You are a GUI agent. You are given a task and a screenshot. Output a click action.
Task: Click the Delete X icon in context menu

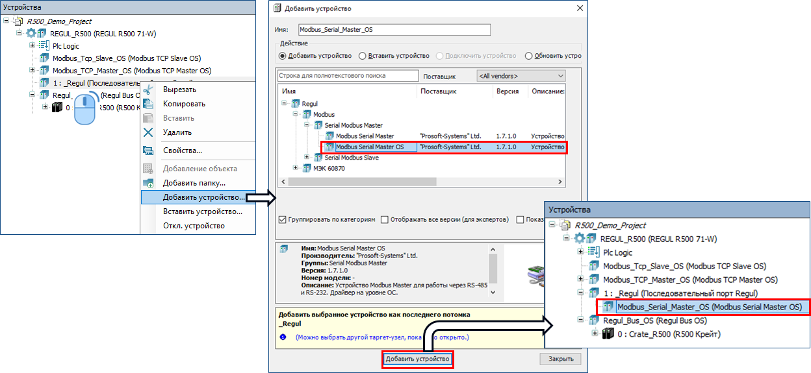(148, 132)
